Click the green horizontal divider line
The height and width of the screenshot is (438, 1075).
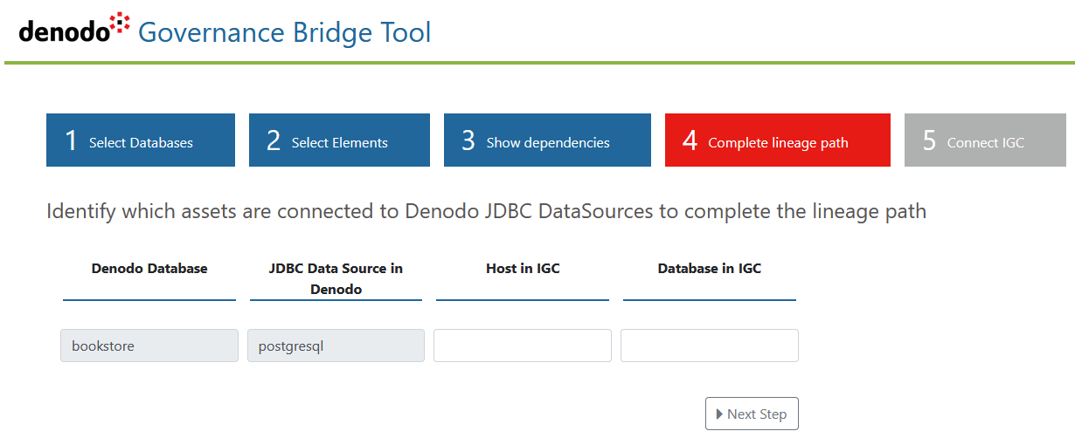539,63
